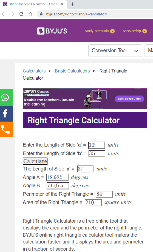153x252 pixels.
Task: Click the orange phone call icon
Action: pos(6,129)
